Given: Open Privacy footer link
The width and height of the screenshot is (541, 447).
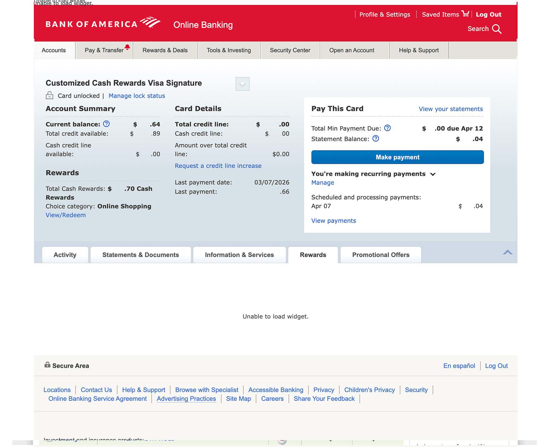Looking at the screenshot, I should click(x=323, y=390).
